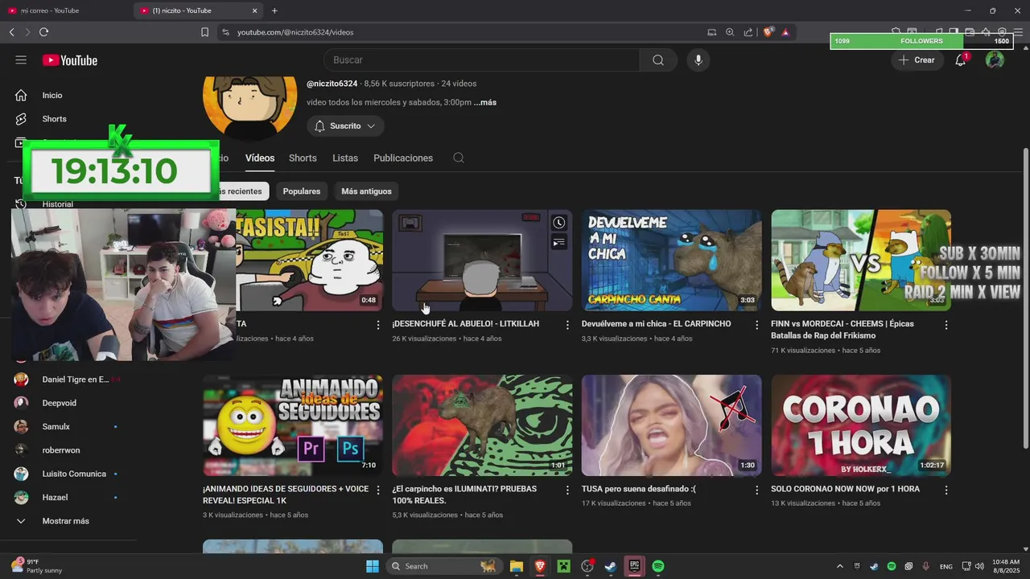The width and height of the screenshot is (1030, 579).
Task: Switch to the Vídeos channel tab
Action: (x=260, y=158)
